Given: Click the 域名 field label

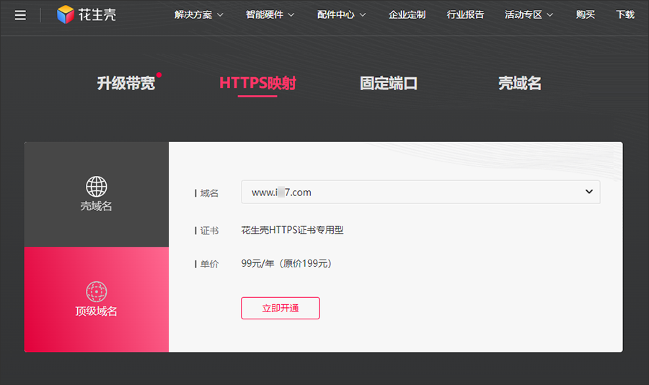Looking at the screenshot, I should [209, 193].
